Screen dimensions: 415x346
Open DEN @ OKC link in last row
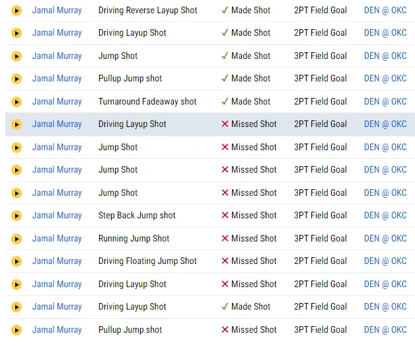pyautogui.click(x=385, y=329)
